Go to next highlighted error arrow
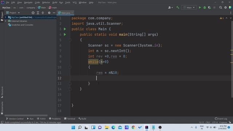233x131 pixels. point(230,18)
